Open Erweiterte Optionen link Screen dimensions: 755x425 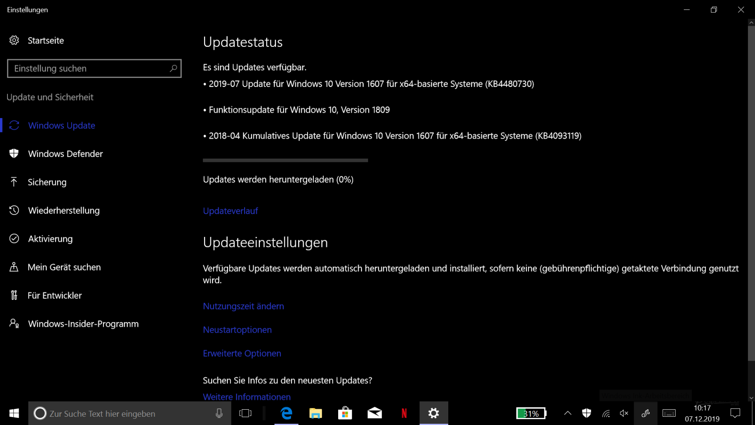click(242, 353)
